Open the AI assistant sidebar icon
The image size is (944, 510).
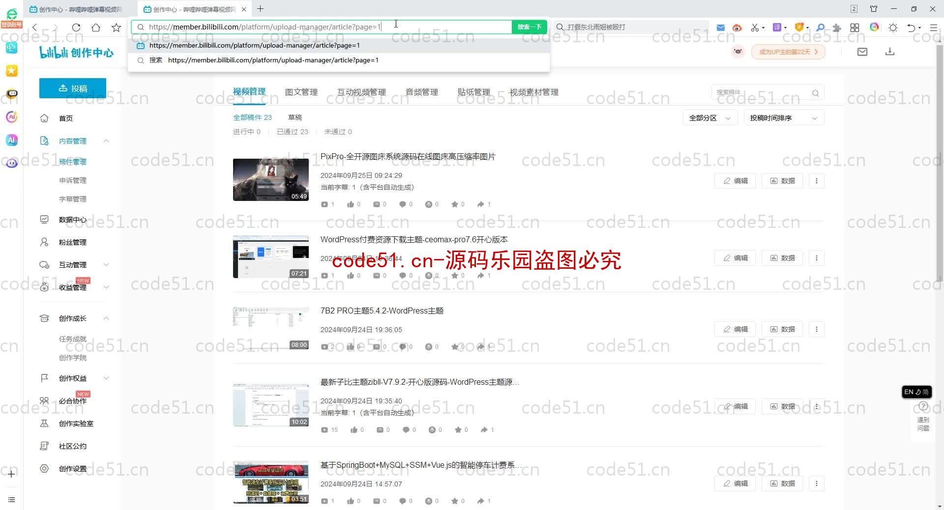tap(12, 140)
